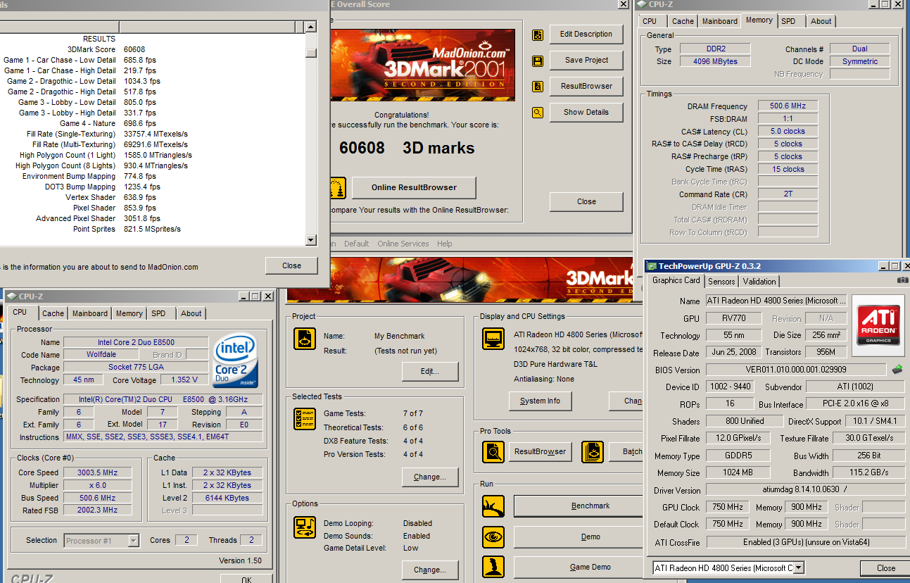Click the Save Project floppy icon
Screen dimensions: 910x583
pyautogui.click(x=538, y=61)
